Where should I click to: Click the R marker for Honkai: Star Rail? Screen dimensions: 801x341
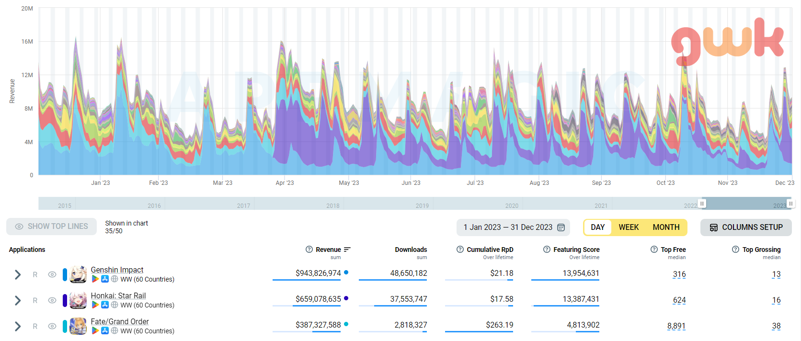tap(35, 300)
